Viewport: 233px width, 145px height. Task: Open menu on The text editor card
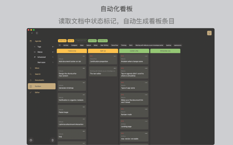(115, 68)
